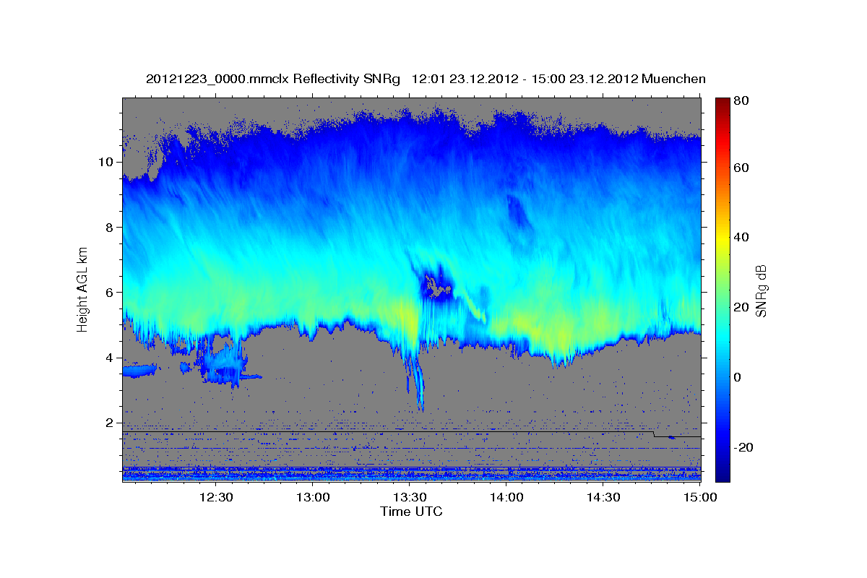Click the 'Time UTC' axis label
The width and height of the screenshot is (867, 578).
coord(411,512)
